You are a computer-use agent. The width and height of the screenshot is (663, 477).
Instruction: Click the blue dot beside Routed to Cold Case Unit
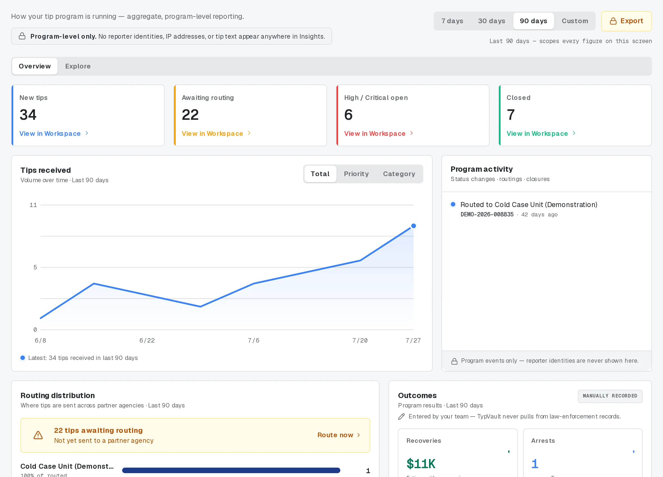(453, 205)
